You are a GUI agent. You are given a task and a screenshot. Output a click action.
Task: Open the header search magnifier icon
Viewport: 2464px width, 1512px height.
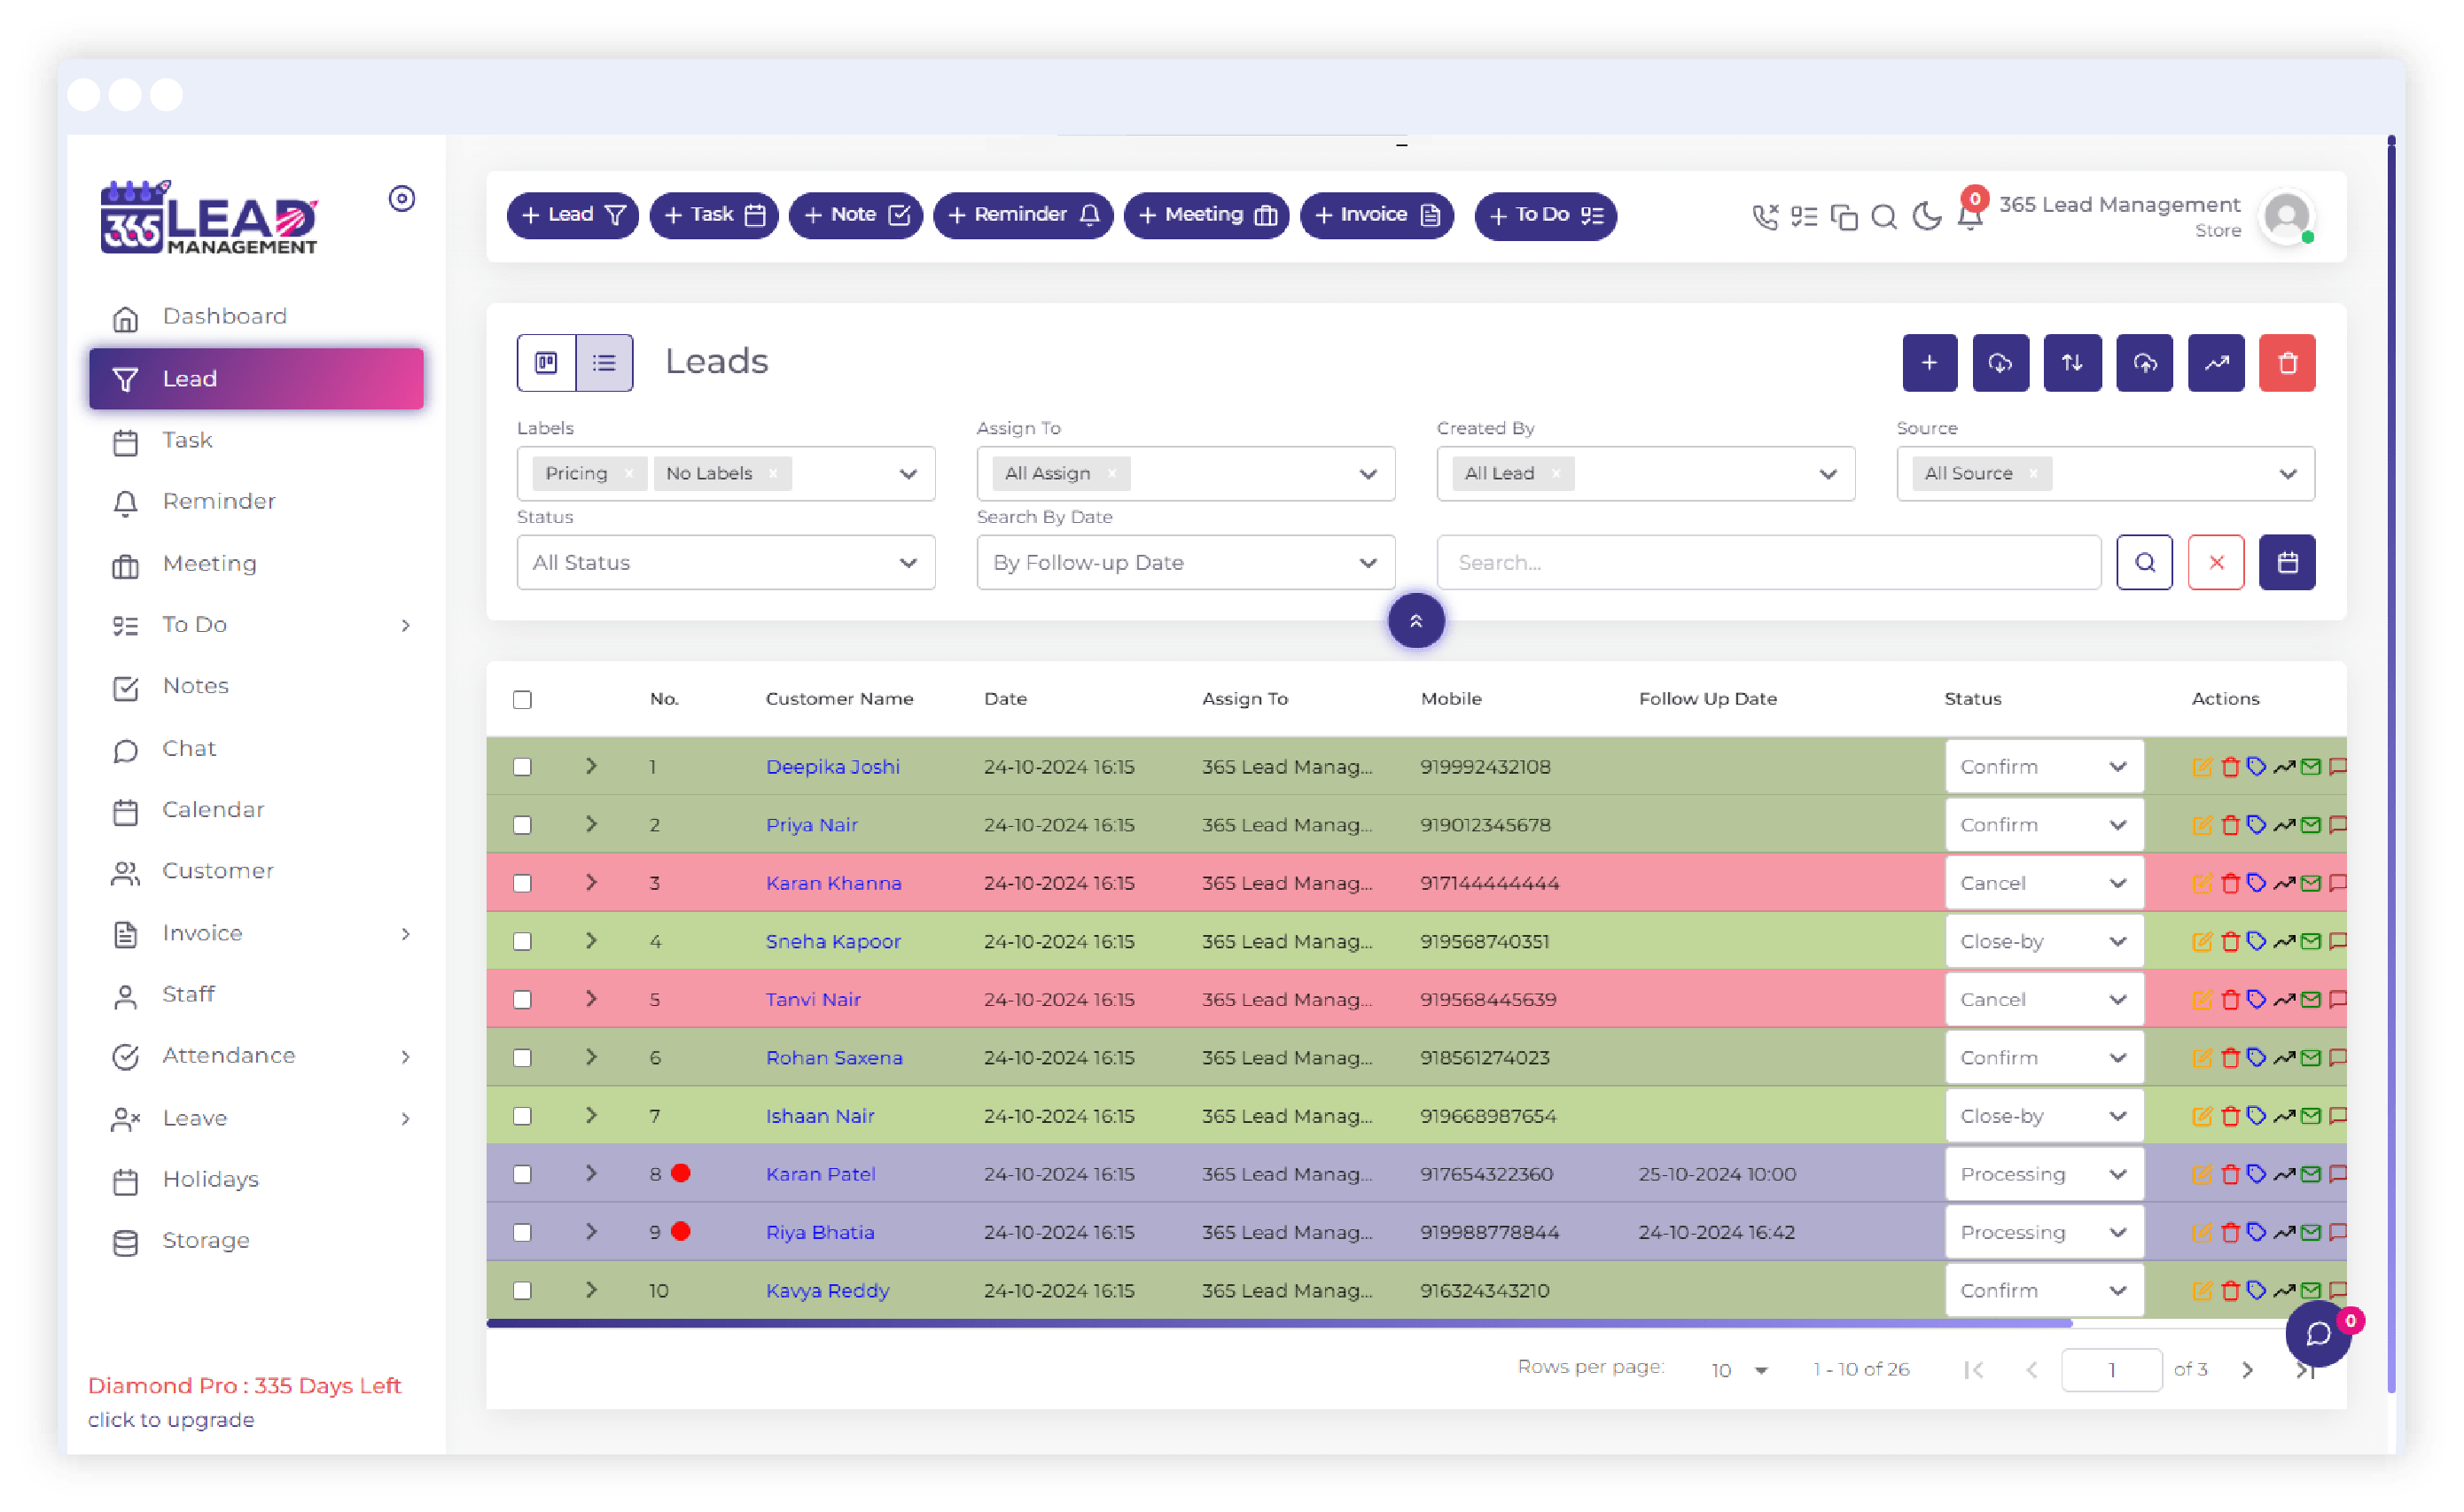(1884, 217)
